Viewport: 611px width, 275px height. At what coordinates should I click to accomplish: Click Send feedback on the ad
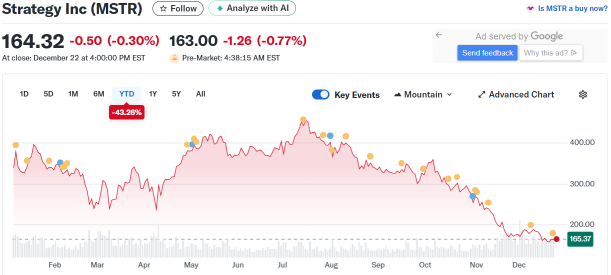(487, 53)
